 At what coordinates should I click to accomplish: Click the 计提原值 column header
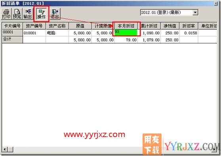click(103, 26)
